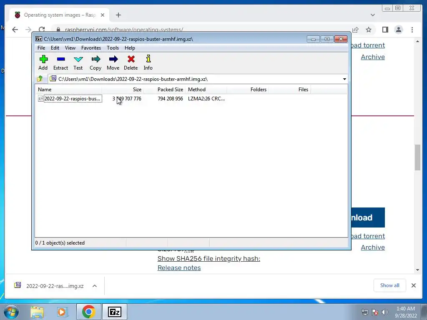Open the Help menu

click(x=130, y=48)
